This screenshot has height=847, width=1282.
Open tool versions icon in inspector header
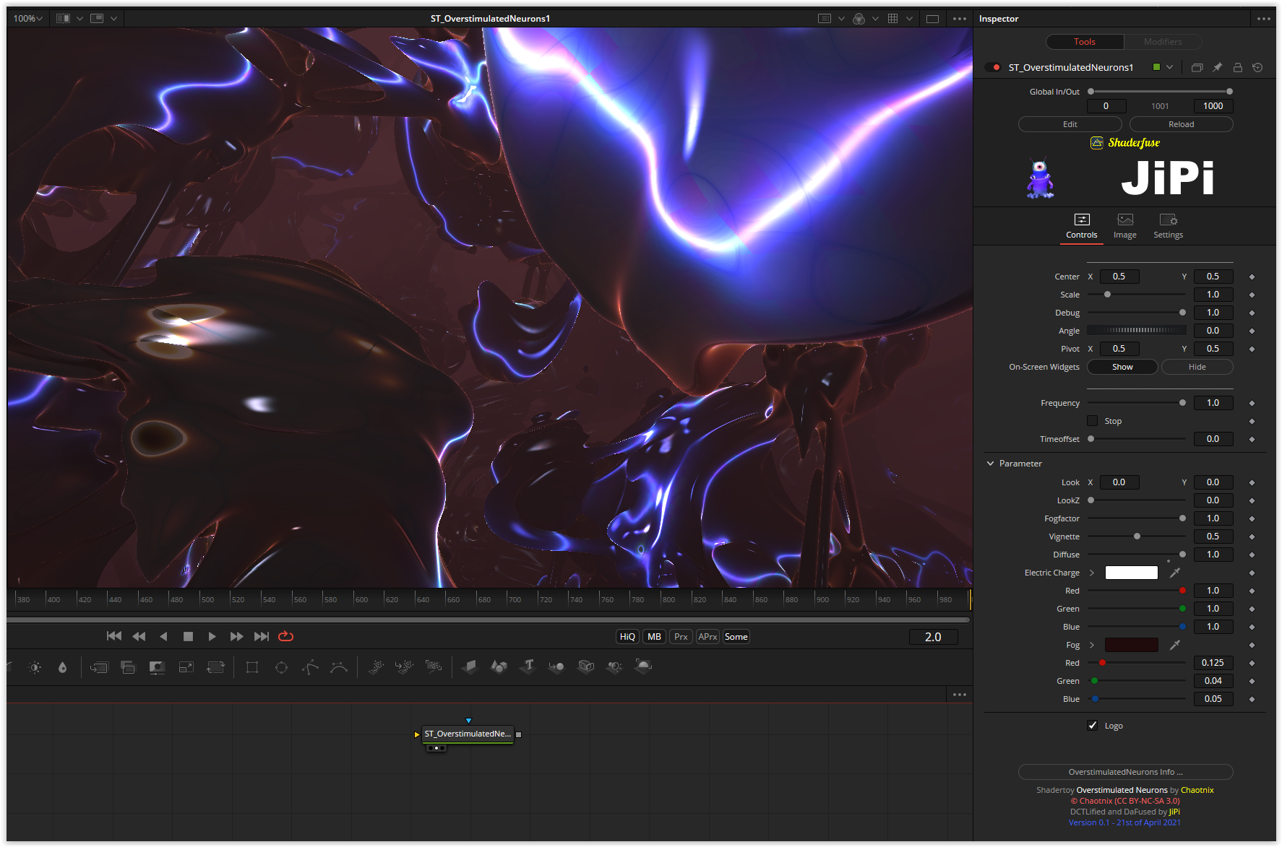1197,67
